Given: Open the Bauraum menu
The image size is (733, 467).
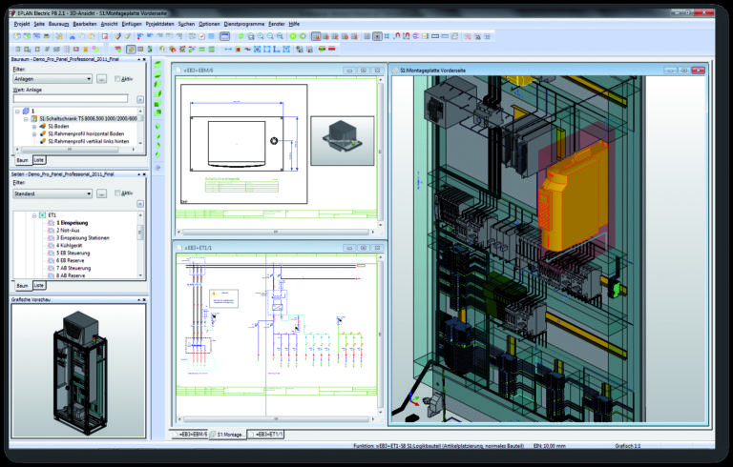Looking at the screenshot, I should 58,24.
